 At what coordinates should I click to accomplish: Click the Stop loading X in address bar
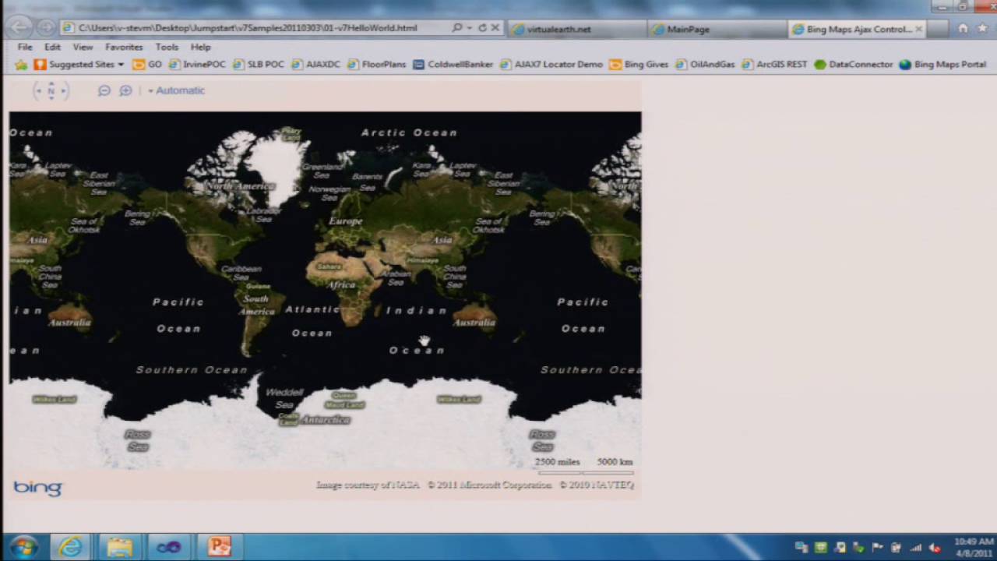[495, 28]
